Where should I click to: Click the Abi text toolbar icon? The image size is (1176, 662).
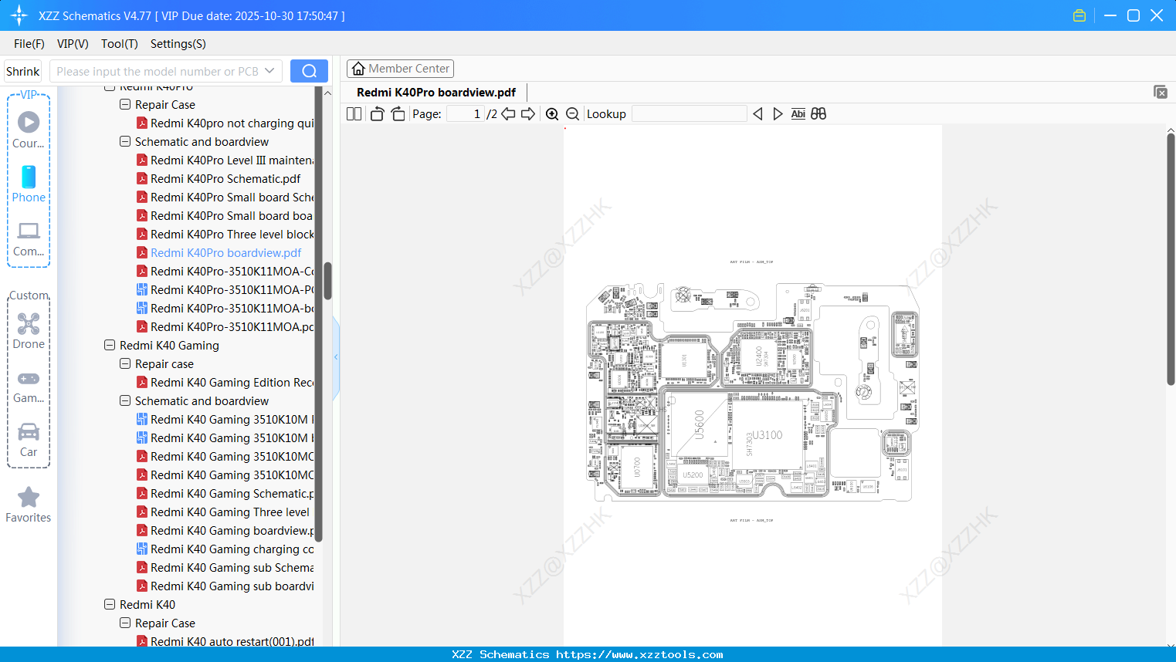coord(798,114)
